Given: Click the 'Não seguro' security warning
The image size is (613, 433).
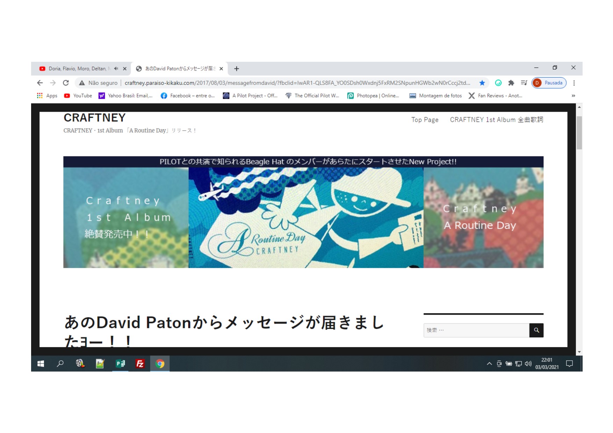Looking at the screenshot, I should [98, 83].
